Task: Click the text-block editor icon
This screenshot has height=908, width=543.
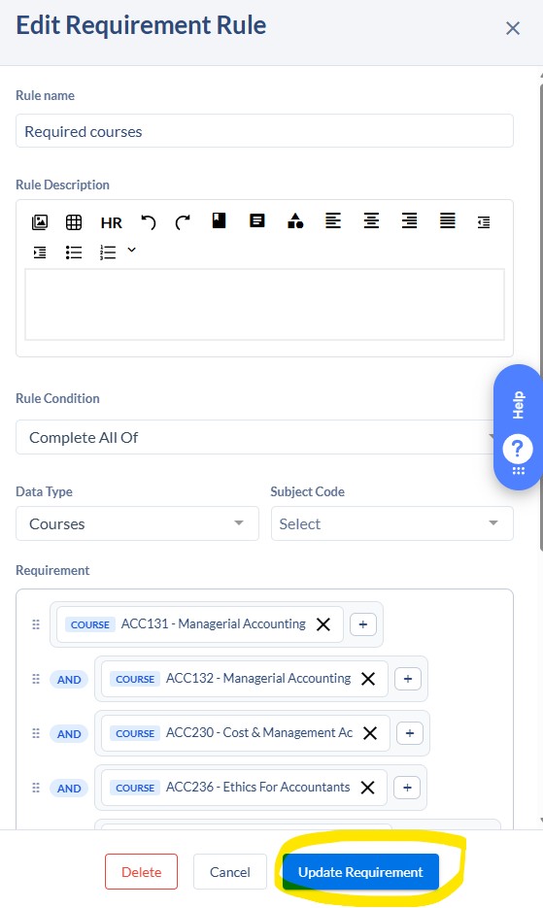Action: tap(257, 220)
